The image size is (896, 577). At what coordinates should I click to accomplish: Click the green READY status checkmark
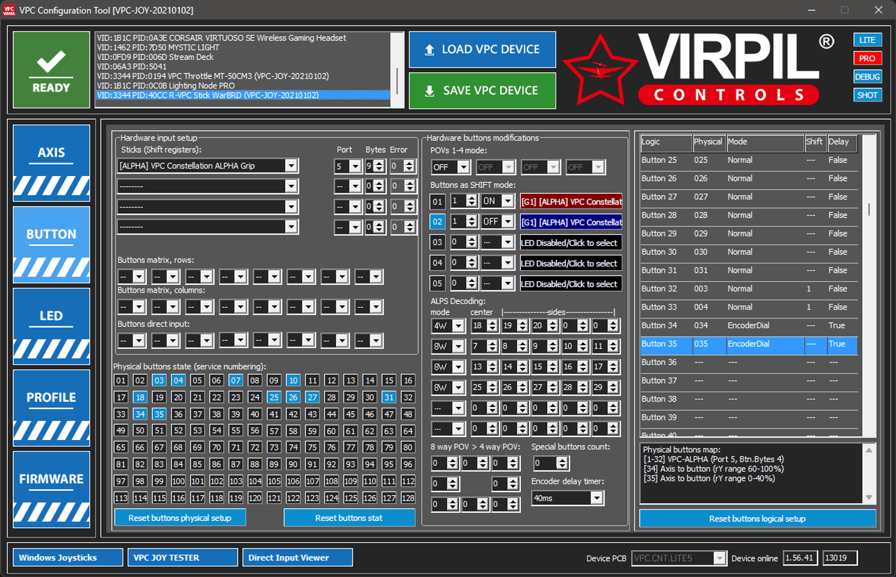[x=51, y=61]
